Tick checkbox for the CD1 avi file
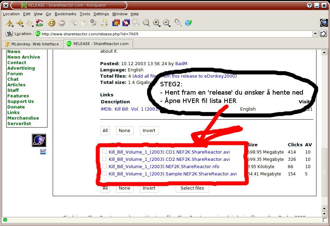330x226 pixels. [104, 152]
